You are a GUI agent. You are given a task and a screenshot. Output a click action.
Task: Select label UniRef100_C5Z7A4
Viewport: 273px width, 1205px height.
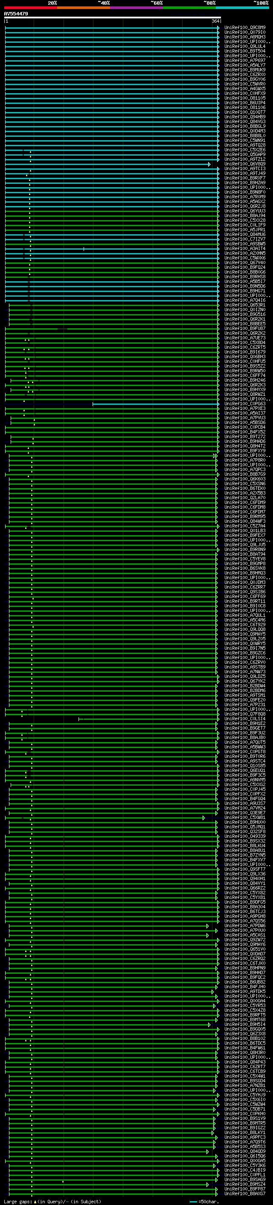(x=245, y=526)
